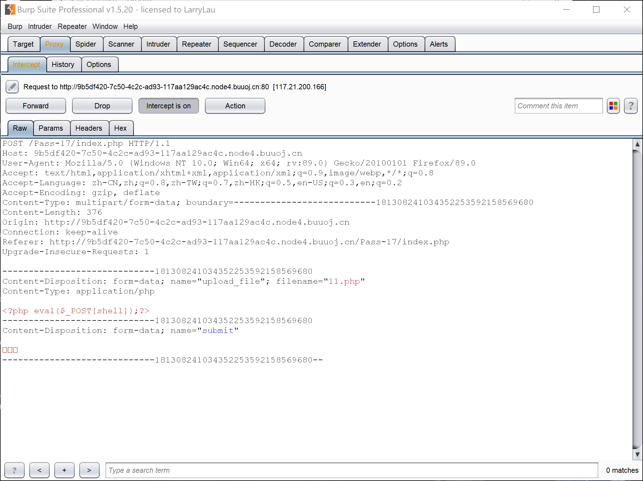Click the Accept-Language header line
The height and width of the screenshot is (481, 643).
point(202,183)
